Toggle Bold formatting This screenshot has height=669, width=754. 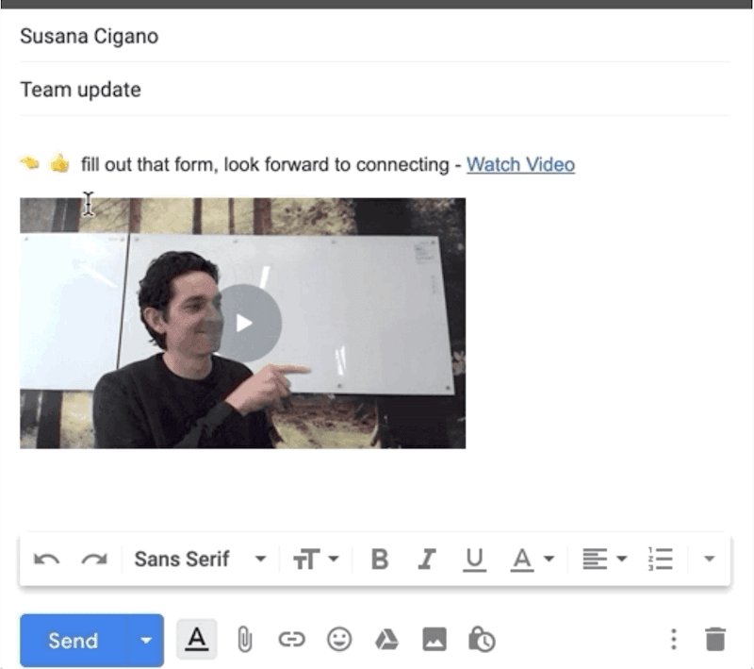pos(380,560)
